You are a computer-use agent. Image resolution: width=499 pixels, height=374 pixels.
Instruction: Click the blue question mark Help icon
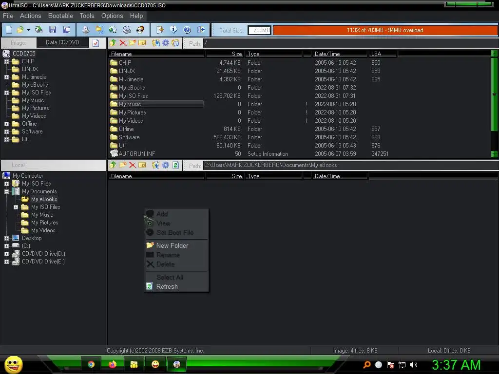187,30
